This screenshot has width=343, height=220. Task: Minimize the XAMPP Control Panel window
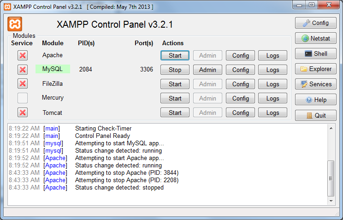click(x=299, y=5)
